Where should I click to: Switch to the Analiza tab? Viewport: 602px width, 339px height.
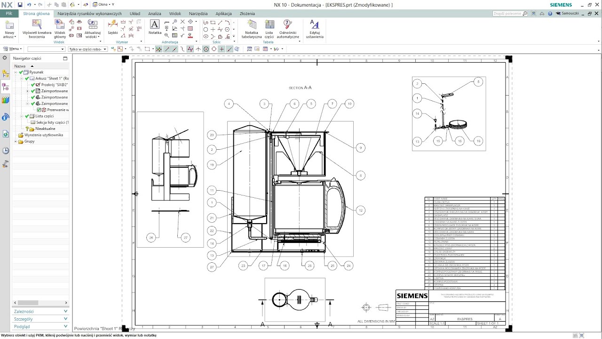(x=154, y=14)
